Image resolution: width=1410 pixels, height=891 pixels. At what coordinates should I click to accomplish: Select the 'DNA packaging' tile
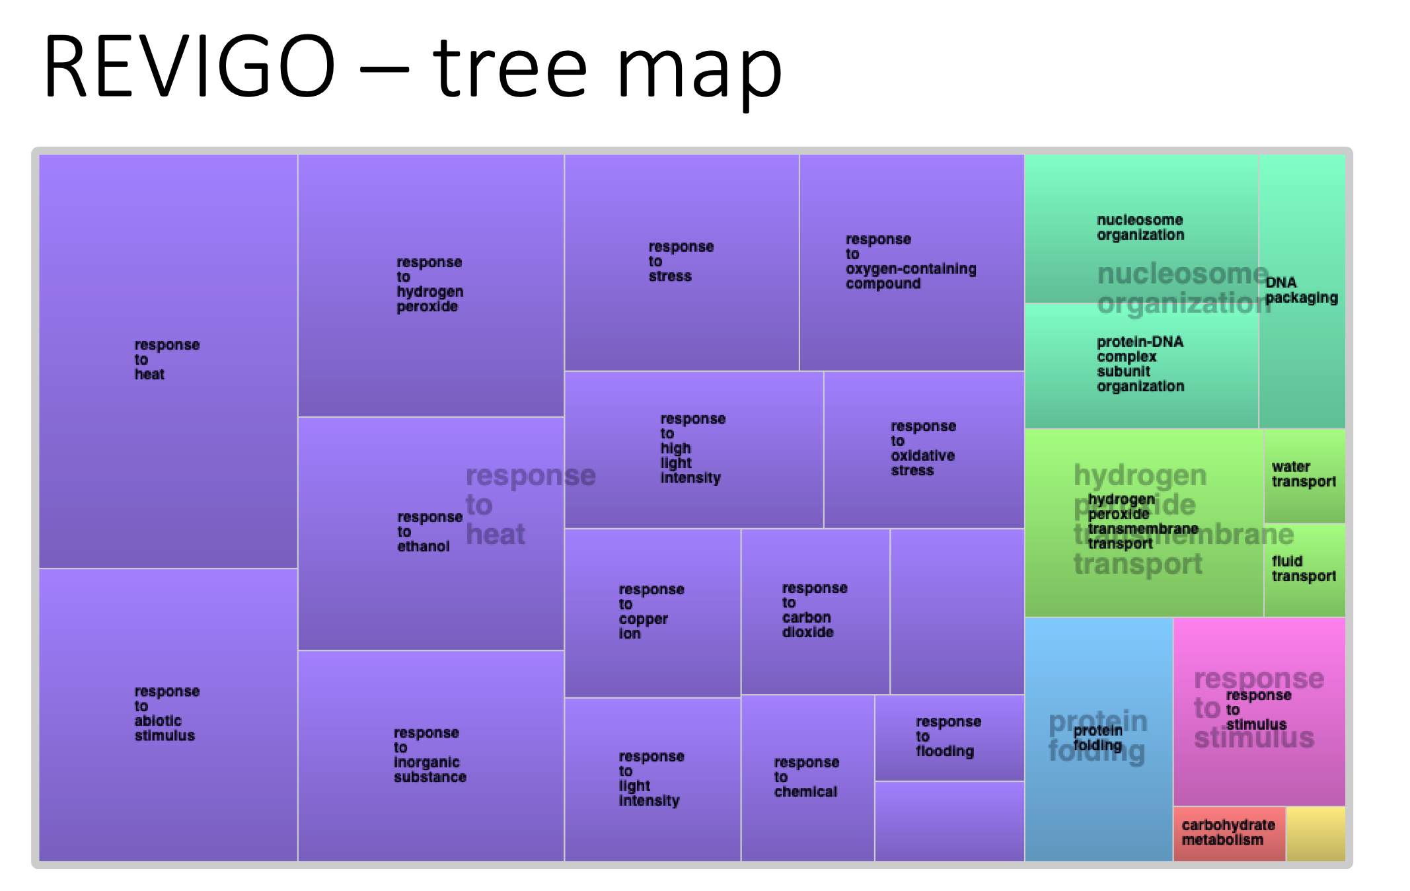pyautogui.click(x=1302, y=291)
